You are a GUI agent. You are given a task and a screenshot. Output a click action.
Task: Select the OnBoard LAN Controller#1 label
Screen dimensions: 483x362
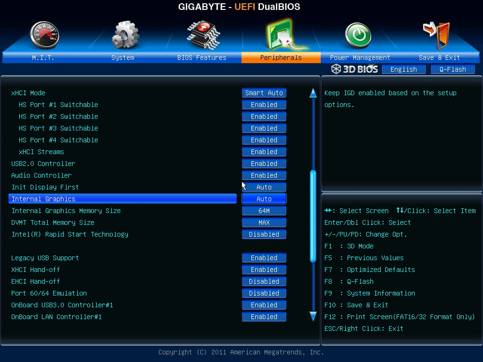(x=57, y=317)
